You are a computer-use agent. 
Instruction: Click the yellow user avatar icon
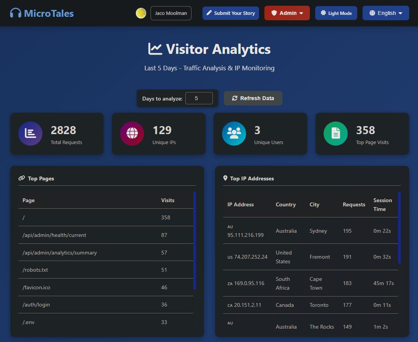141,13
